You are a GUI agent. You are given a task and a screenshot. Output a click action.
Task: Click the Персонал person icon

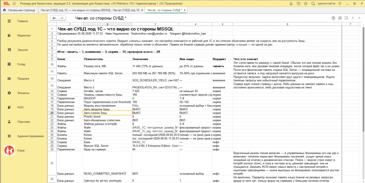[x=9, y=122]
